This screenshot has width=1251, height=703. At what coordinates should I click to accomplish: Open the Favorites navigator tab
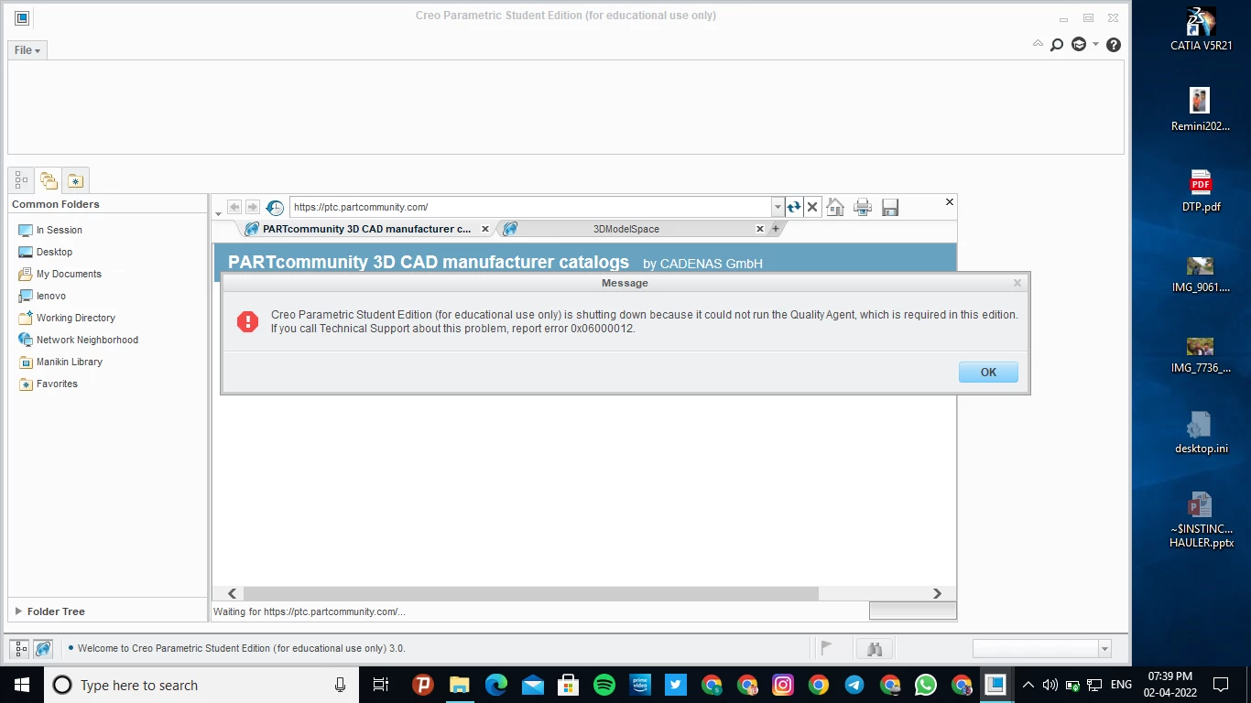click(75, 180)
